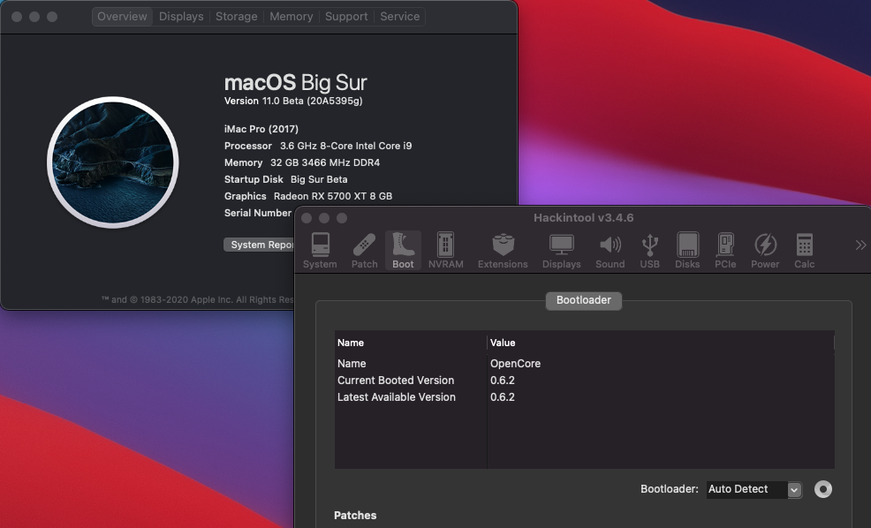The image size is (871, 528).
Task: Open the NVRAM section in Hackintool
Action: (x=445, y=251)
